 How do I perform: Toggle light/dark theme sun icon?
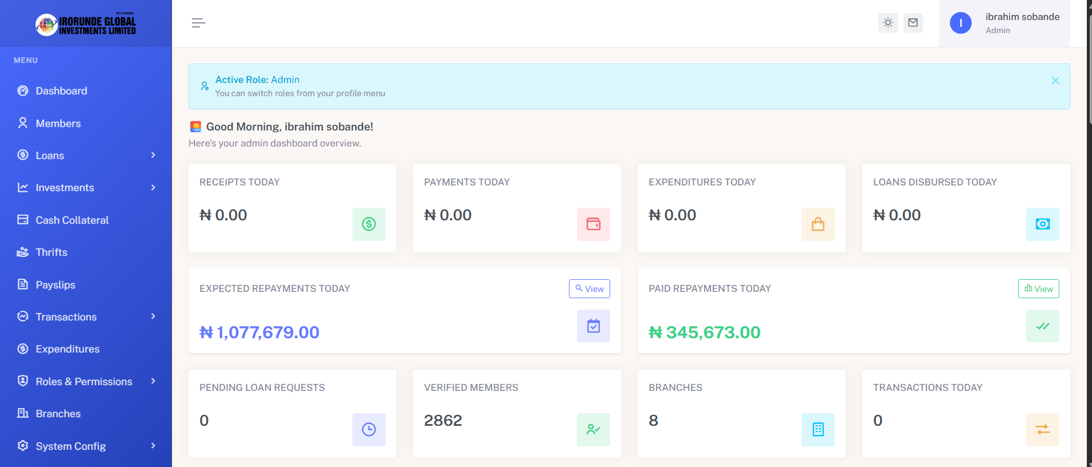(x=887, y=23)
